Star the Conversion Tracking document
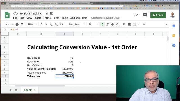 [x=47, y=13]
